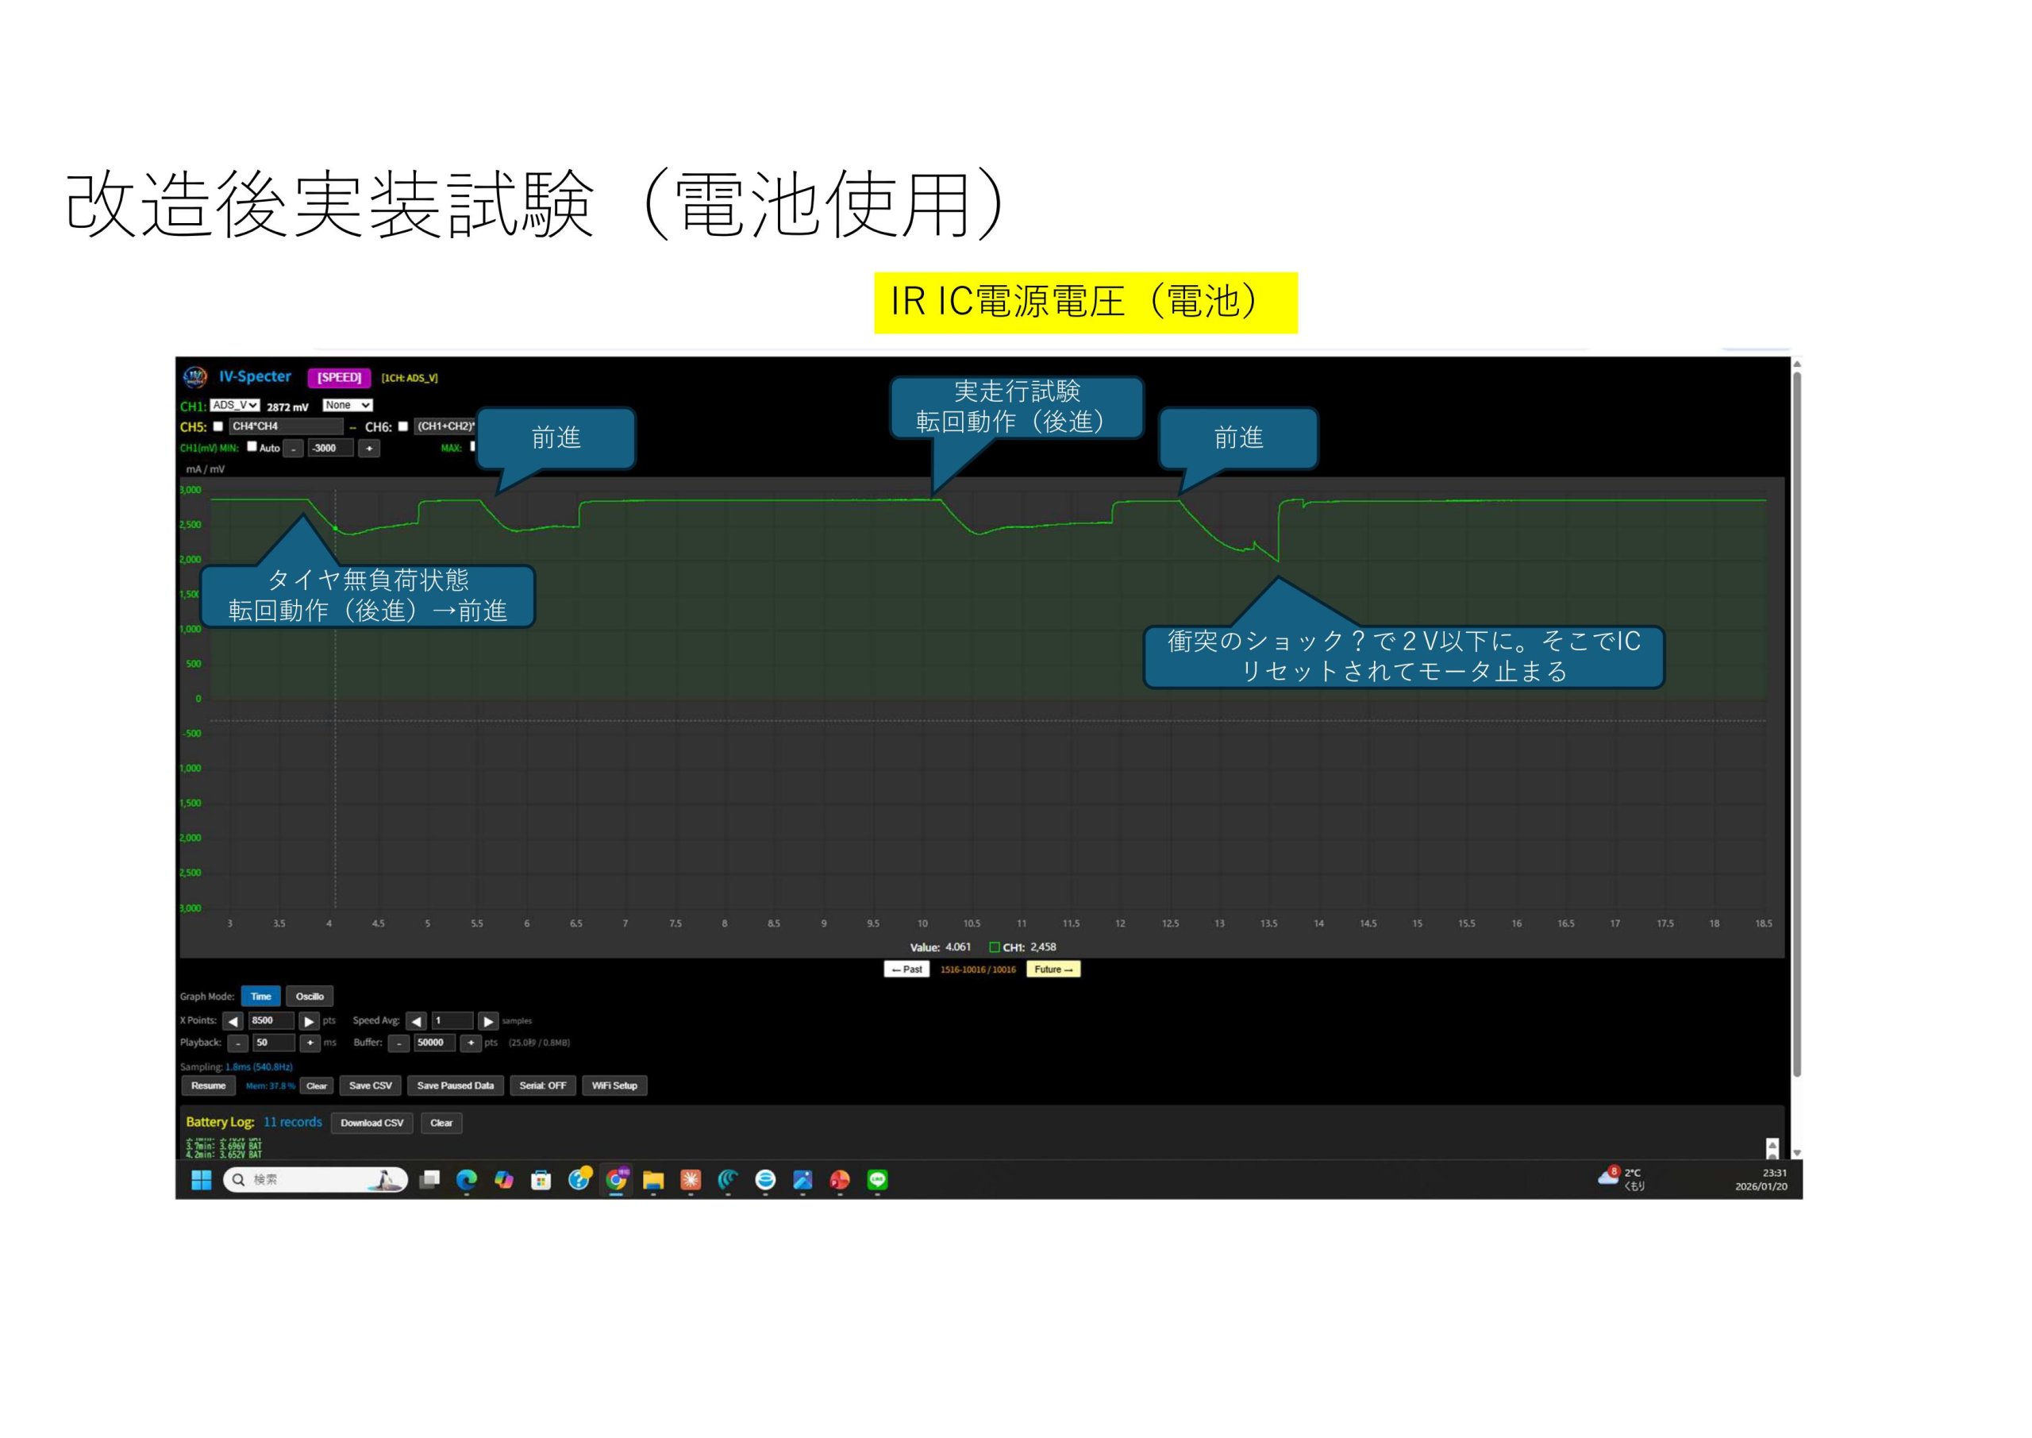Decrease X Points with left arrow
This screenshot has width=2032, height=1438.
233,1021
